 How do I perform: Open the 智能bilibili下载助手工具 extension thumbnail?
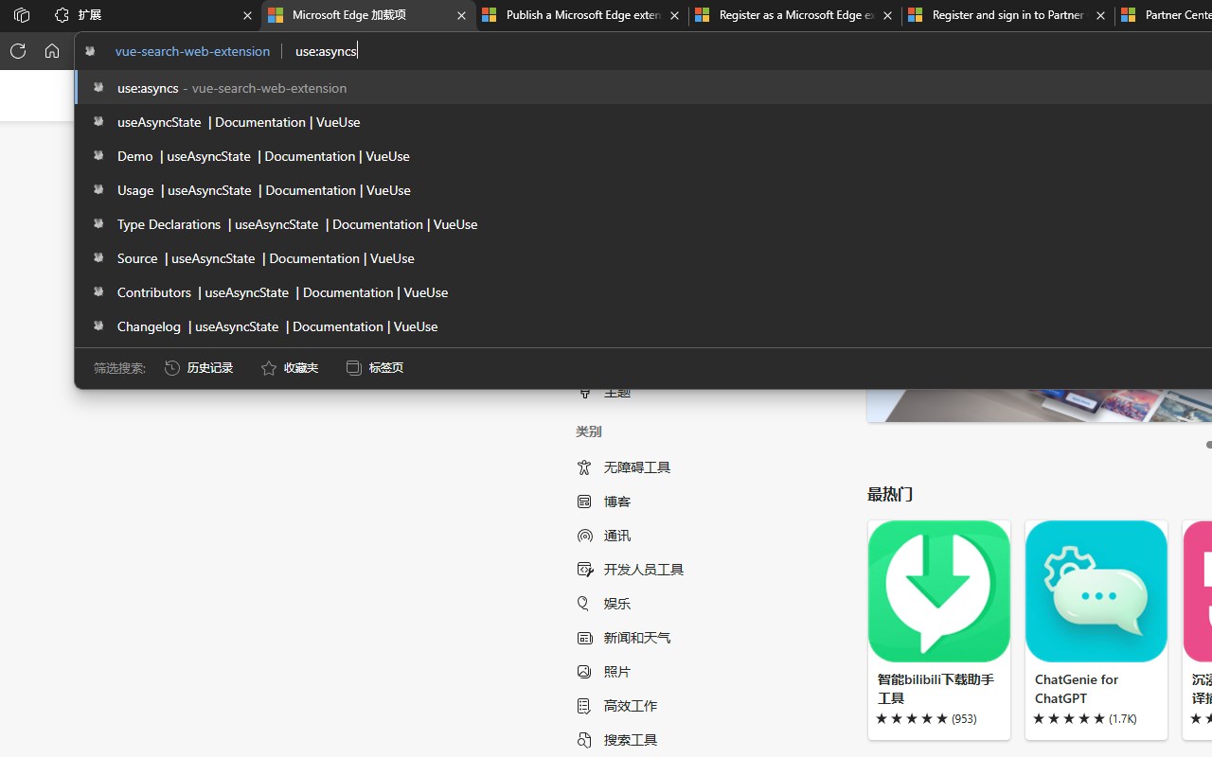tap(939, 591)
